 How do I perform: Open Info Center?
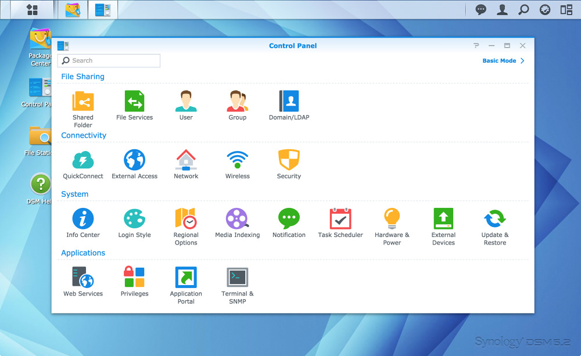[x=83, y=219]
